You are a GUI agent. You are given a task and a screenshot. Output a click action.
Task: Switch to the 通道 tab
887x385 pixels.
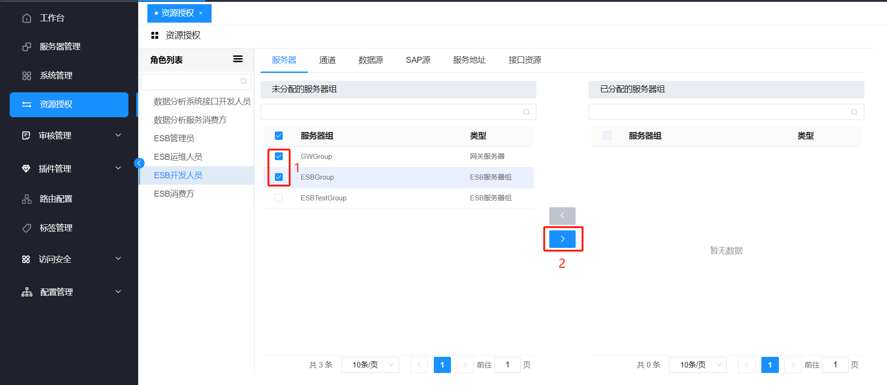point(328,60)
